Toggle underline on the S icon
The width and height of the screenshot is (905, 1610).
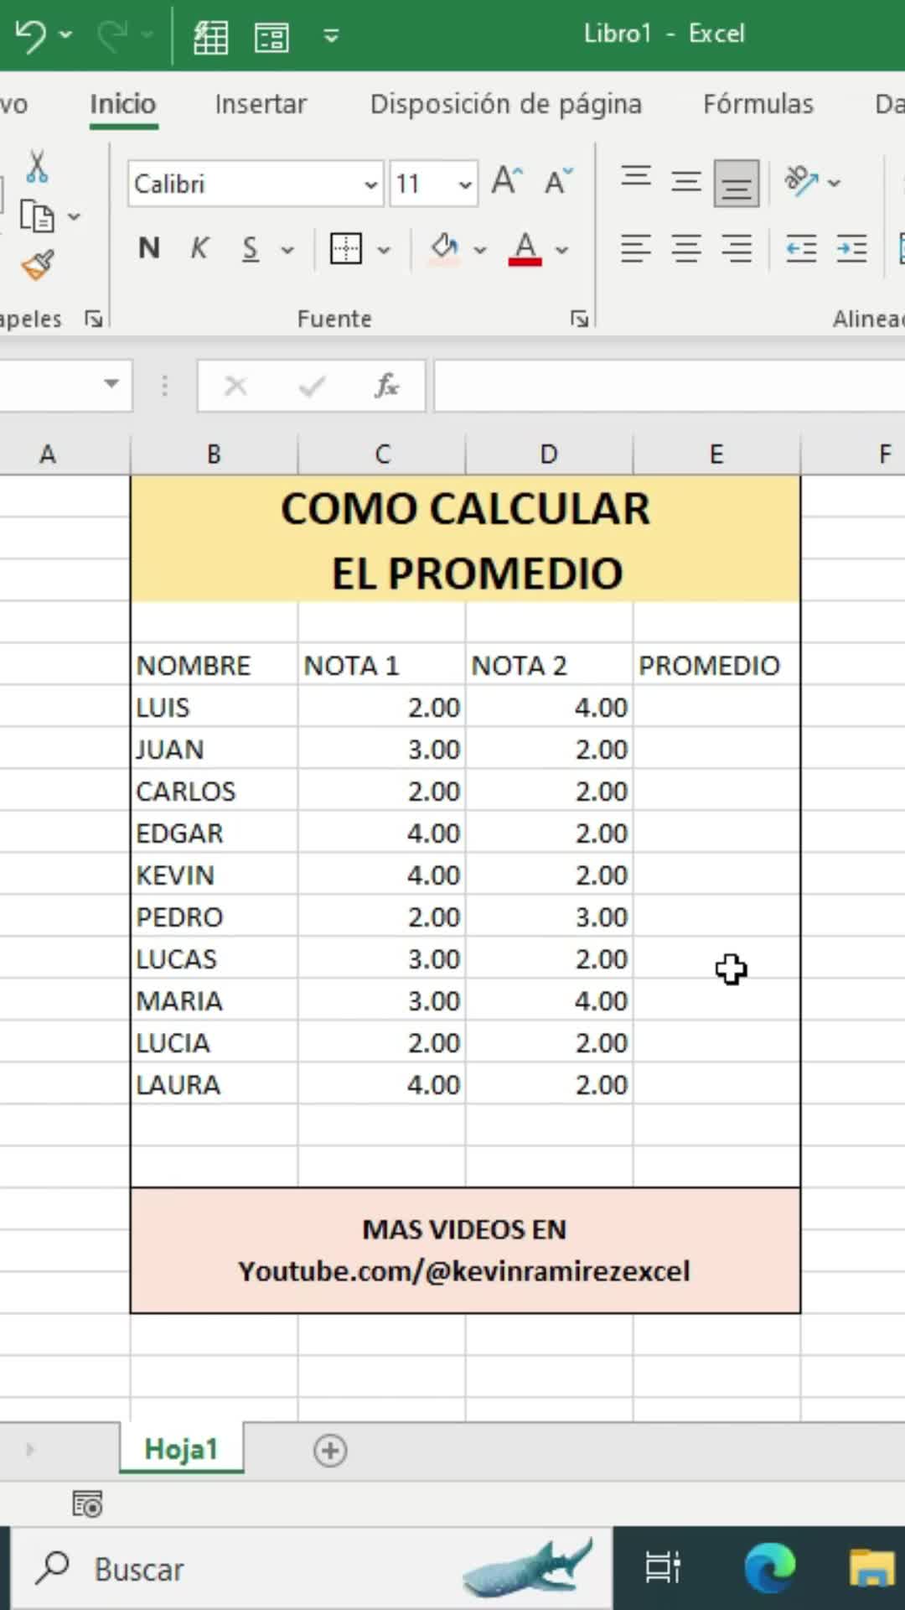tap(251, 248)
